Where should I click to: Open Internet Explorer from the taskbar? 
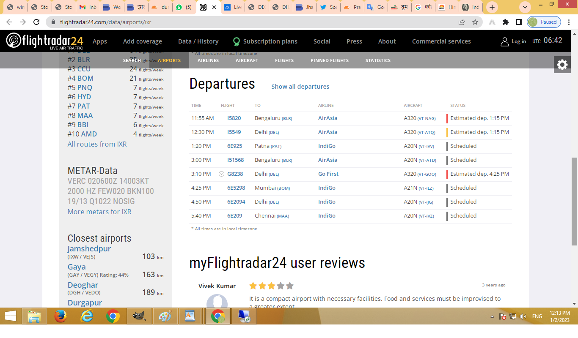pyautogui.click(x=87, y=316)
